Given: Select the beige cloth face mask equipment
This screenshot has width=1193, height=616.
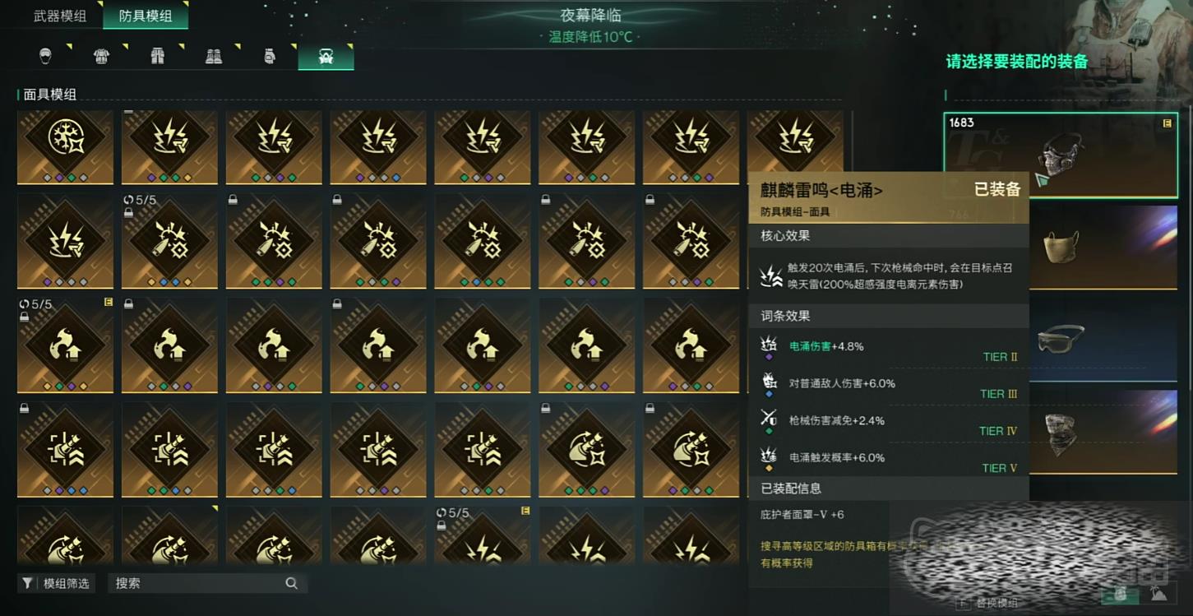Looking at the screenshot, I should (x=1103, y=247).
